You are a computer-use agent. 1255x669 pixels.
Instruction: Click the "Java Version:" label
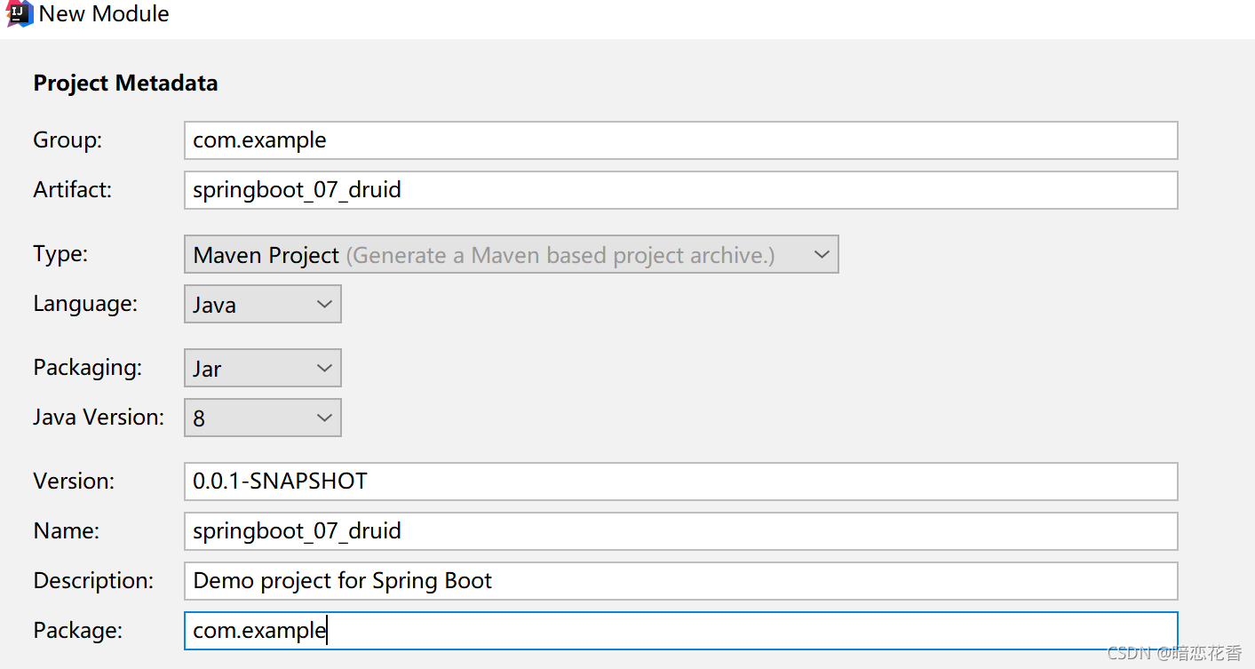[x=99, y=418]
